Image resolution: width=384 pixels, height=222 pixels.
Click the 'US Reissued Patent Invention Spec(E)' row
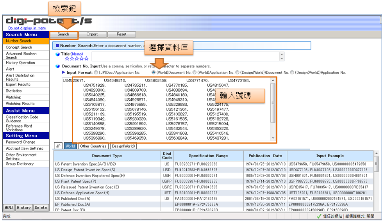coord(214,187)
